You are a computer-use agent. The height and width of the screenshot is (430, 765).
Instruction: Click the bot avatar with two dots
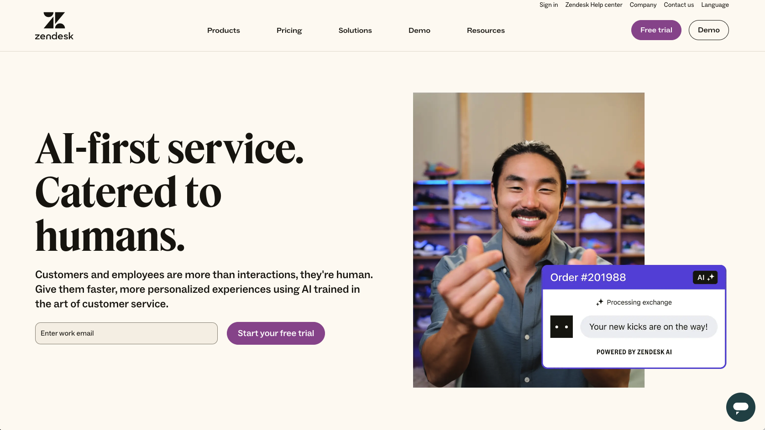pyautogui.click(x=561, y=326)
